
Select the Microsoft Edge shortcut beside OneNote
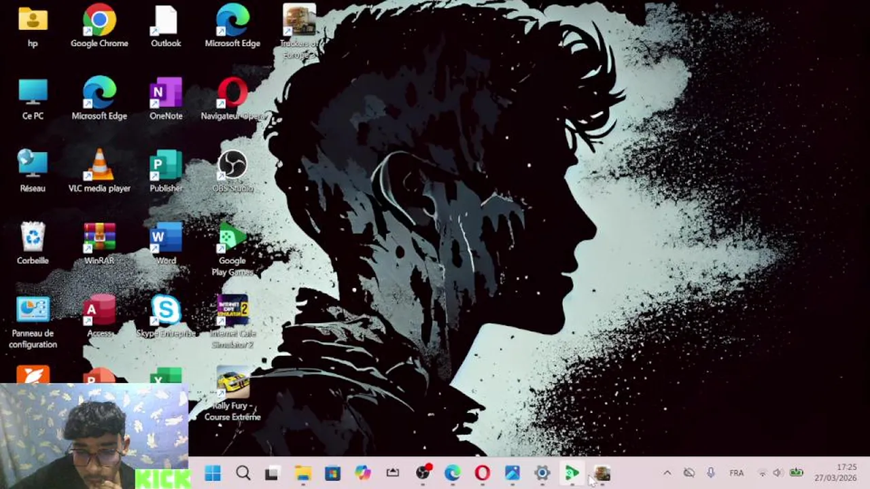click(99, 99)
